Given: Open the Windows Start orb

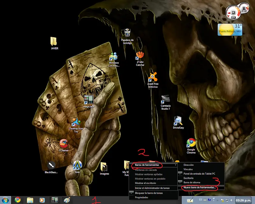Looking at the screenshot, I should tap(5, 200).
